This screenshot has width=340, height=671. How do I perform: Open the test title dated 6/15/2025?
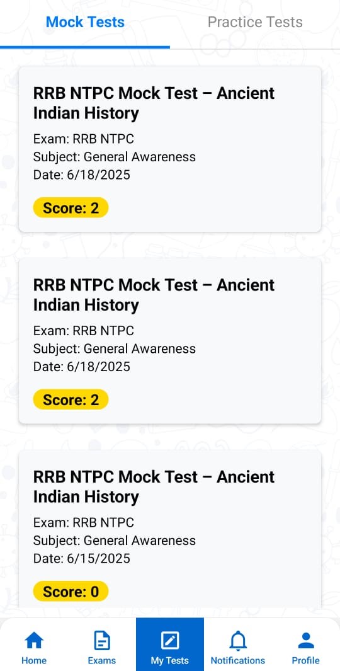pyautogui.click(x=154, y=486)
